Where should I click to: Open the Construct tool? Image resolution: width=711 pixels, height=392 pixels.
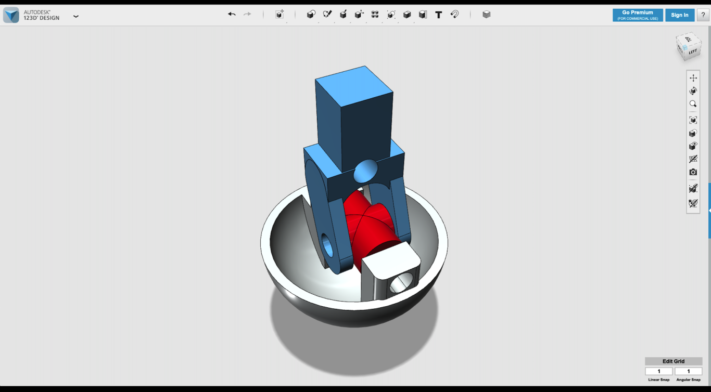(344, 15)
